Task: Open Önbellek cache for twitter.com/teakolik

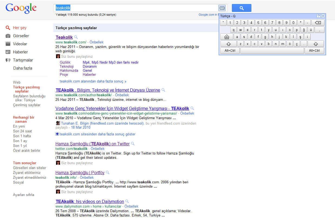Action: pyautogui.click(x=97, y=149)
